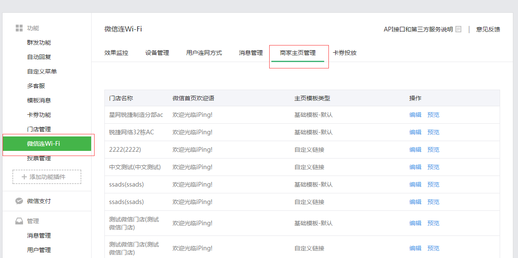Click the 管理 inbox tray icon
Viewport: 518px width, 258px height.
(x=19, y=221)
